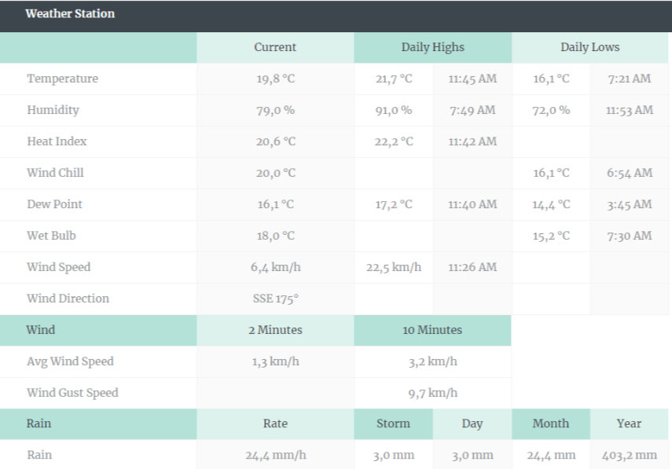Click the Daily Lows column header

point(589,47)
